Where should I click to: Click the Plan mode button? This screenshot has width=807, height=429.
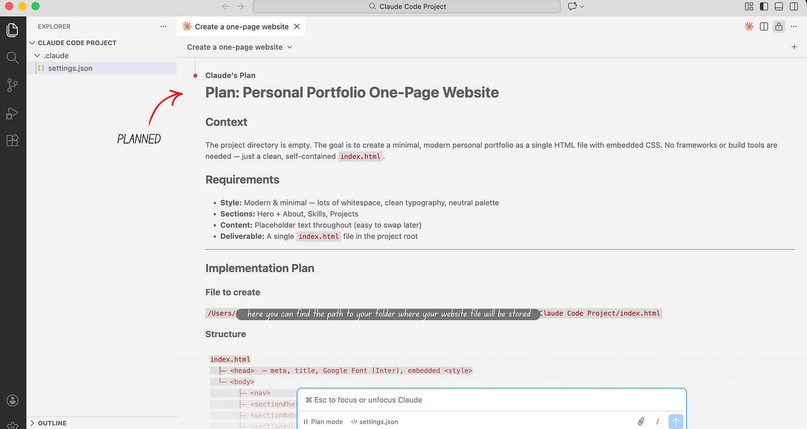click(323, 422)
